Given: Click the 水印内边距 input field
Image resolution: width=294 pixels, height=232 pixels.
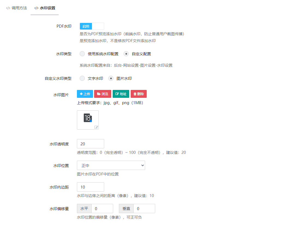Looking at the screenshot, I should [x=91, y=187].
